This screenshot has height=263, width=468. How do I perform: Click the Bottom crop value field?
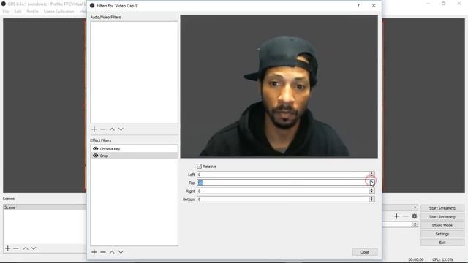coord(283,199)
